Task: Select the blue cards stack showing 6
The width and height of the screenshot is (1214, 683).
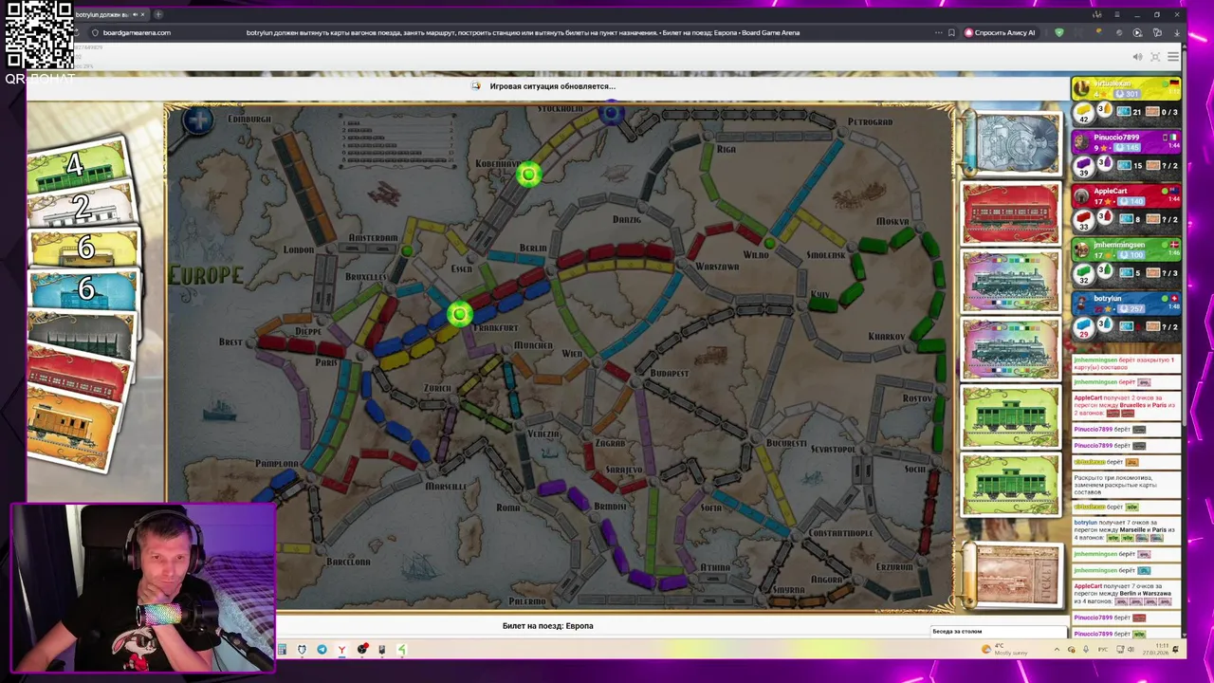Action: tap(85, 290)
